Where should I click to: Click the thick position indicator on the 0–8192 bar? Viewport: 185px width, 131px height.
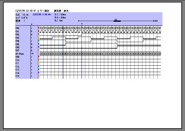117,21
